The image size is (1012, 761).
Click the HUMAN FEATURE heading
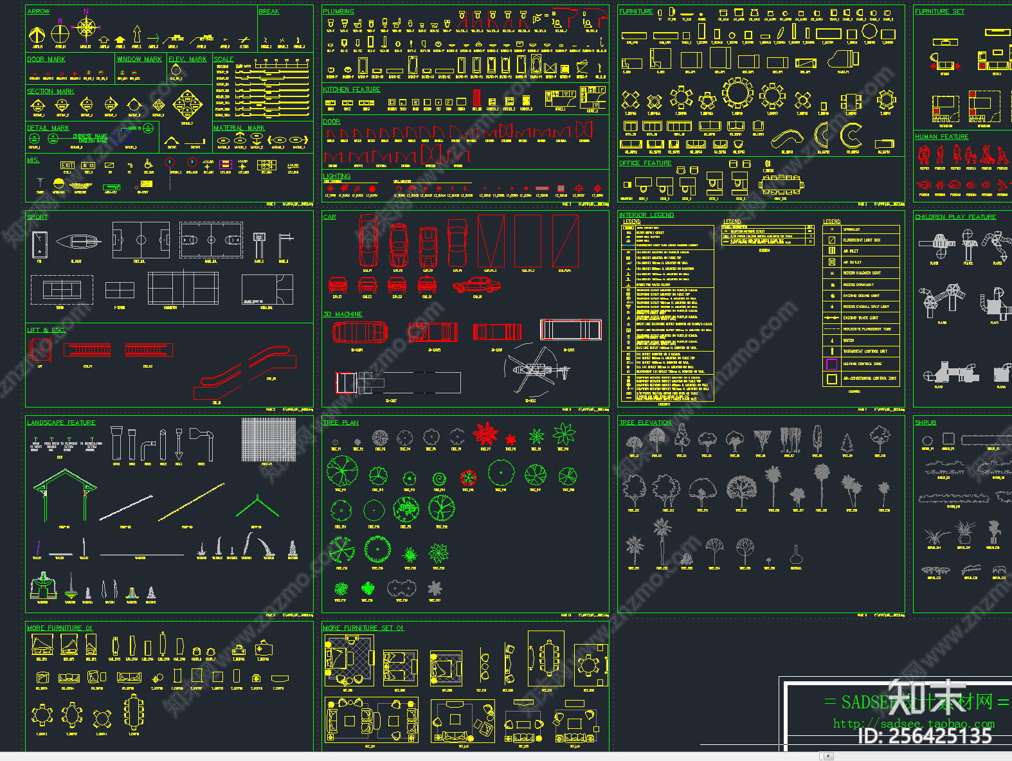tap(942, 137)
